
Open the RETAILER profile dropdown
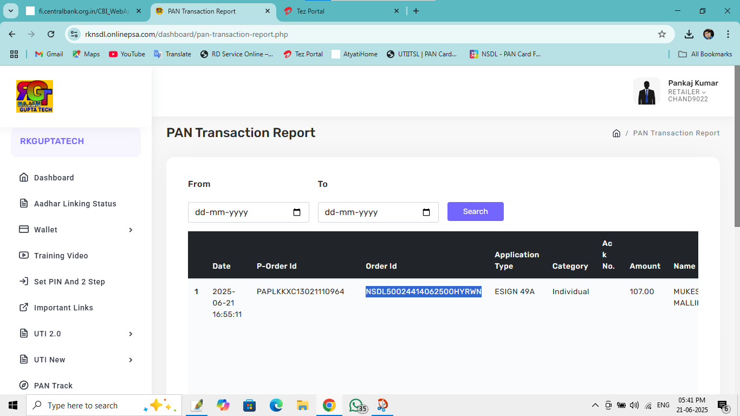click(x=687, y=92)
